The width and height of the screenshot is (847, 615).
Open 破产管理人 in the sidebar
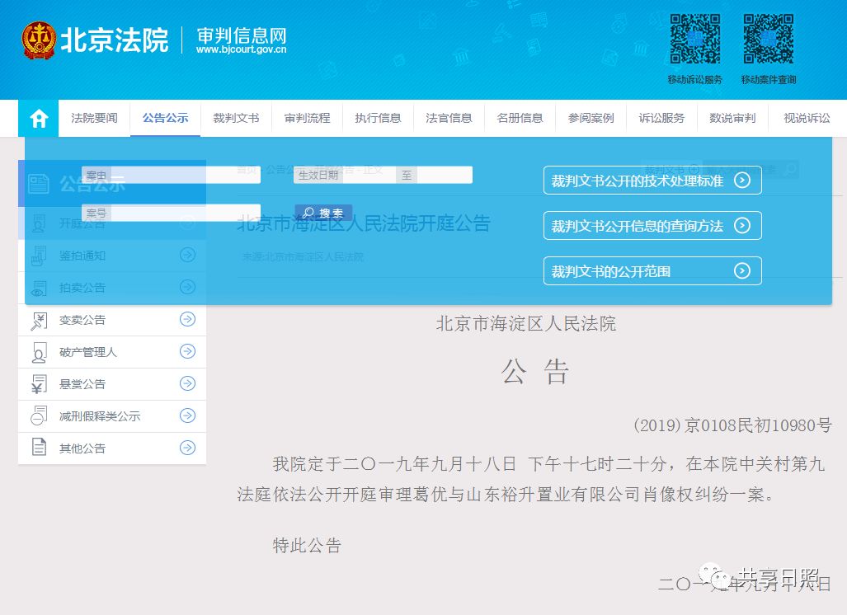coord(112,352)
